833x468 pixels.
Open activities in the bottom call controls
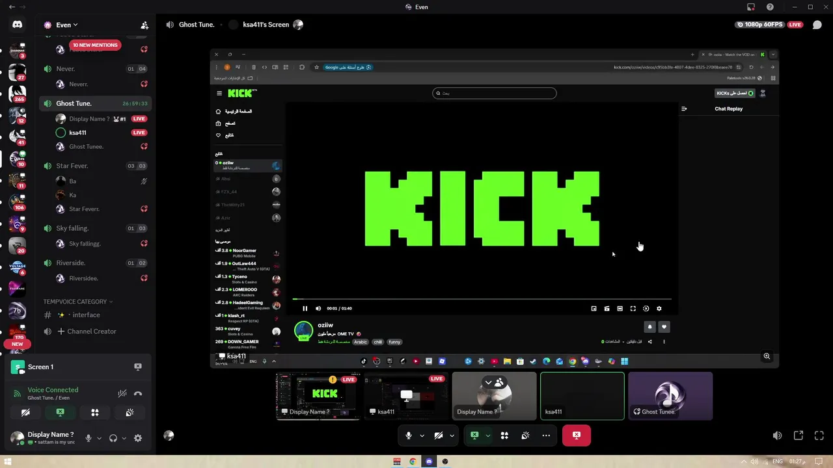(504, 435)
